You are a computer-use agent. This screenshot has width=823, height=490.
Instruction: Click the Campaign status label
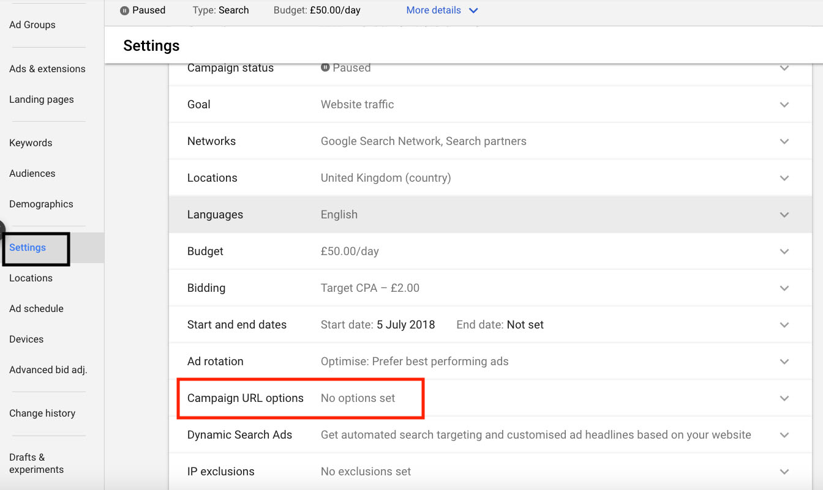point(230,68)
